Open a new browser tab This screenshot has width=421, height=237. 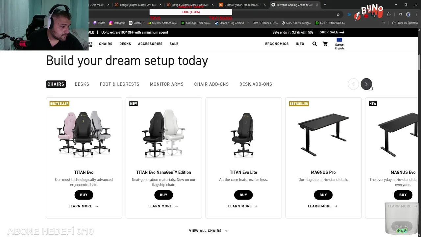coord(325,5)
